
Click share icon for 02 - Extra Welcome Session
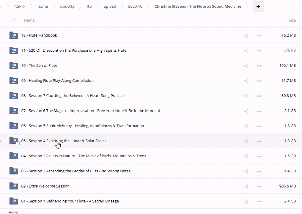tap(246, 186)
